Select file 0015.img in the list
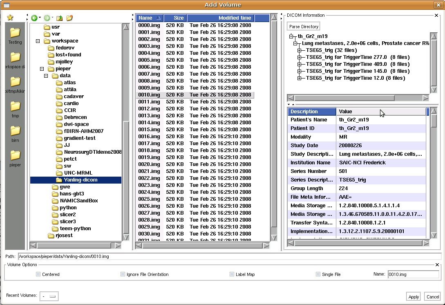The height and width of the screenshot is (305, 445). coord(149,130)
